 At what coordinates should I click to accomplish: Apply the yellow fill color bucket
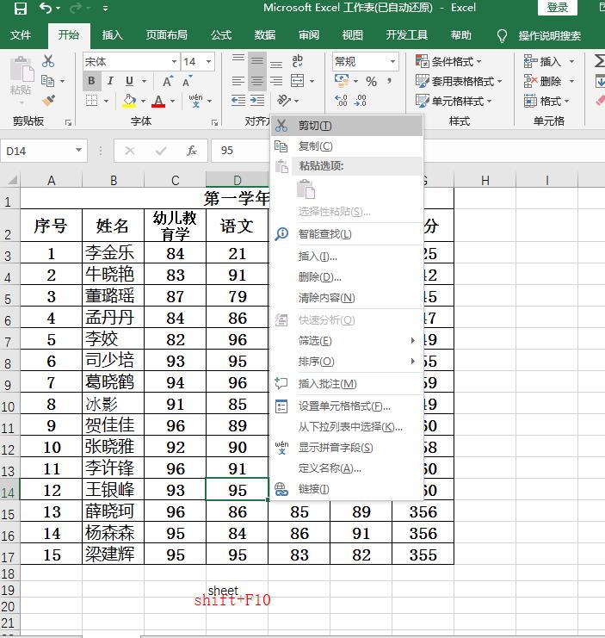130,101
